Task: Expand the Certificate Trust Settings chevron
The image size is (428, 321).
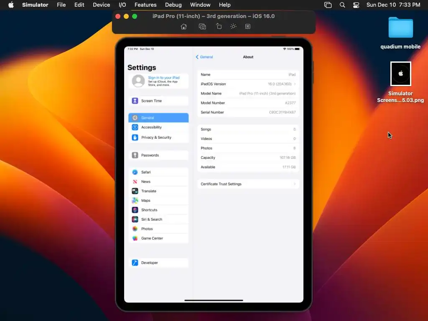Action: coord(295,184)
